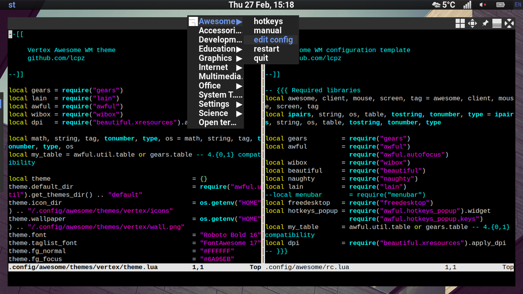Click the layered-bars on-top icon in titlebar
This screenshot has width=523, height=294.
496,23
